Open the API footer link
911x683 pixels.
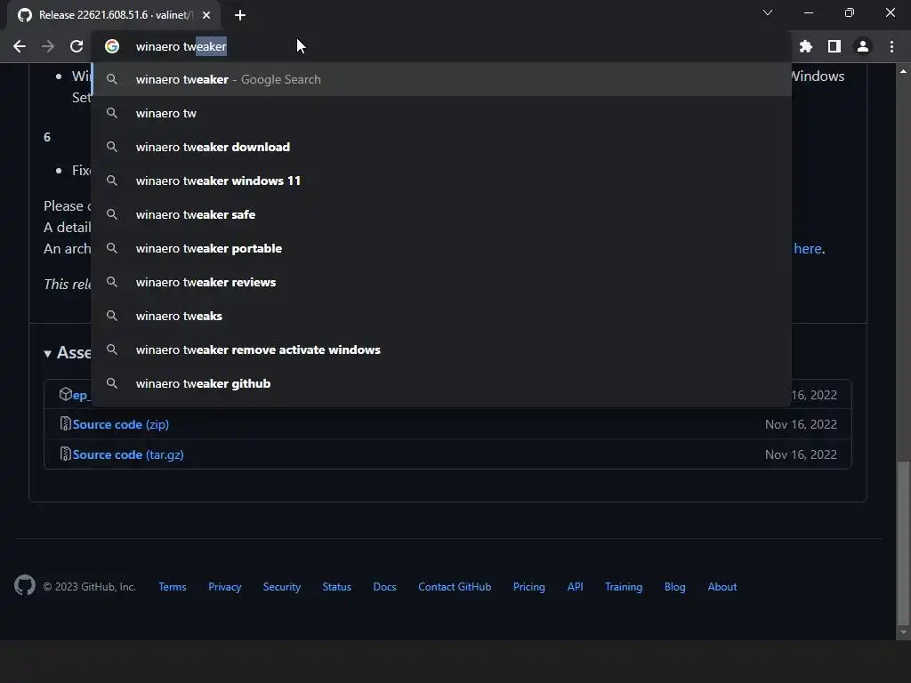[576, 587]
